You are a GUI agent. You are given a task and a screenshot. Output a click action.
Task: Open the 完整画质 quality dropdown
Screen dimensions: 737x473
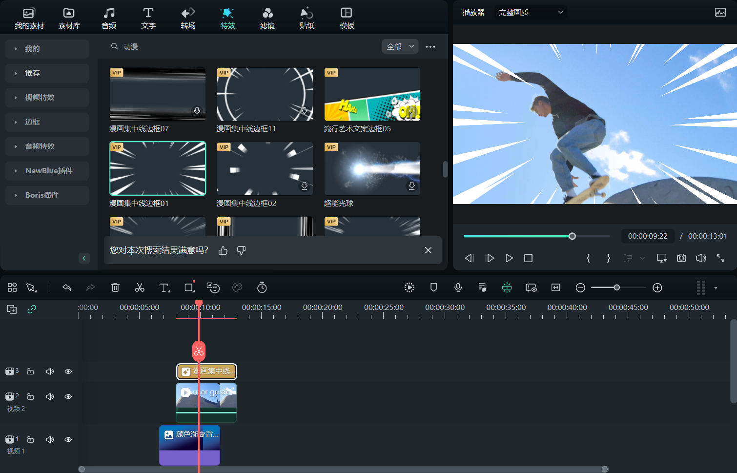[531, 12]
